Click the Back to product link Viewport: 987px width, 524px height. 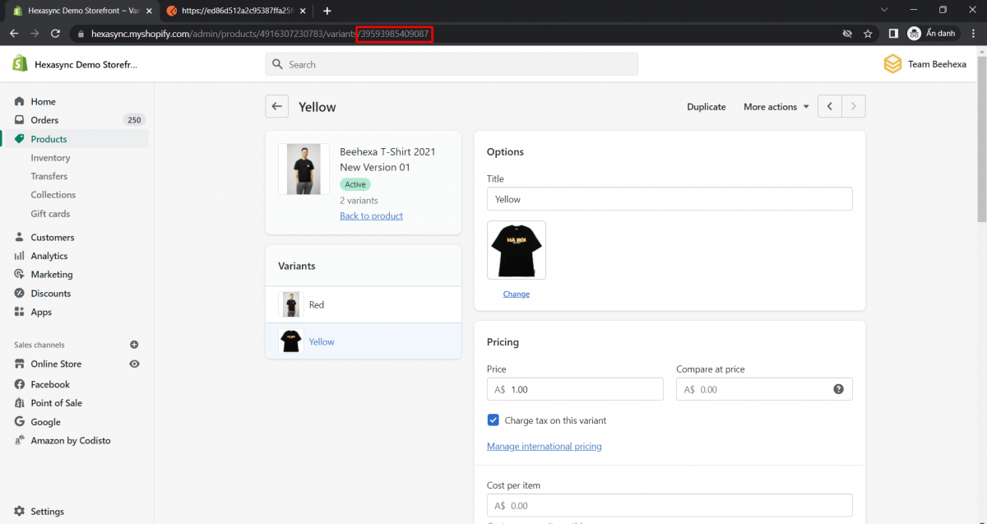tap(371, 216)
